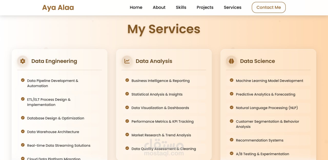Click the gear icon beside Data Engineering
Image resolution: width=328 pixels, height=160 pixels.
(x=23, y=61)
